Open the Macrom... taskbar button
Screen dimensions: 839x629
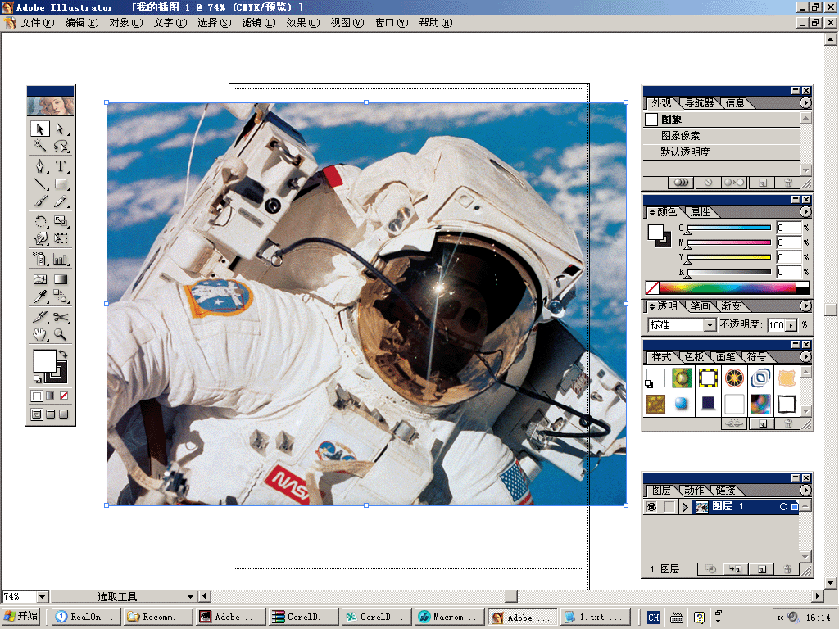448,617
